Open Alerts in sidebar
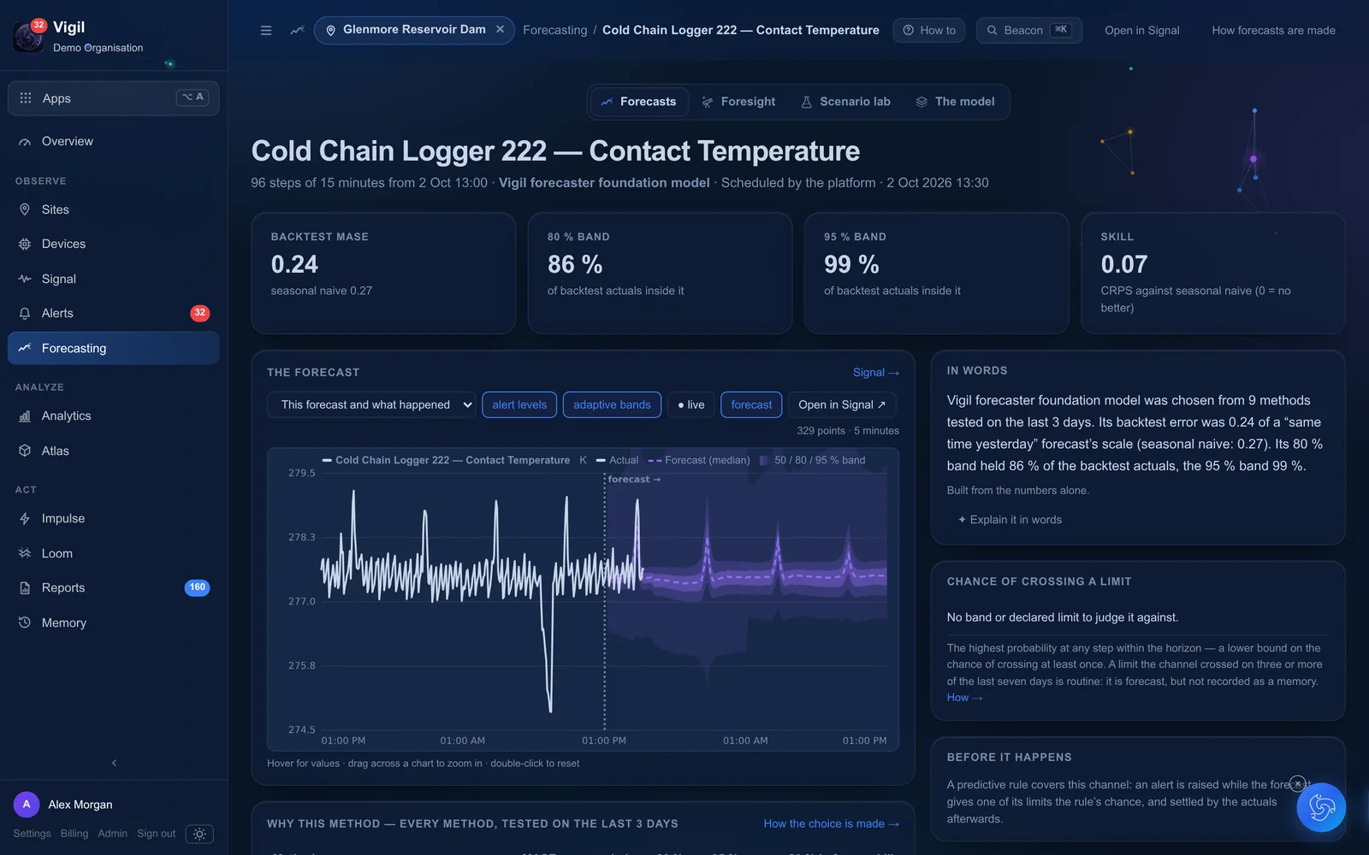Image resolution: width=1369 pixels, height=855 pixels. pos(113,313)
